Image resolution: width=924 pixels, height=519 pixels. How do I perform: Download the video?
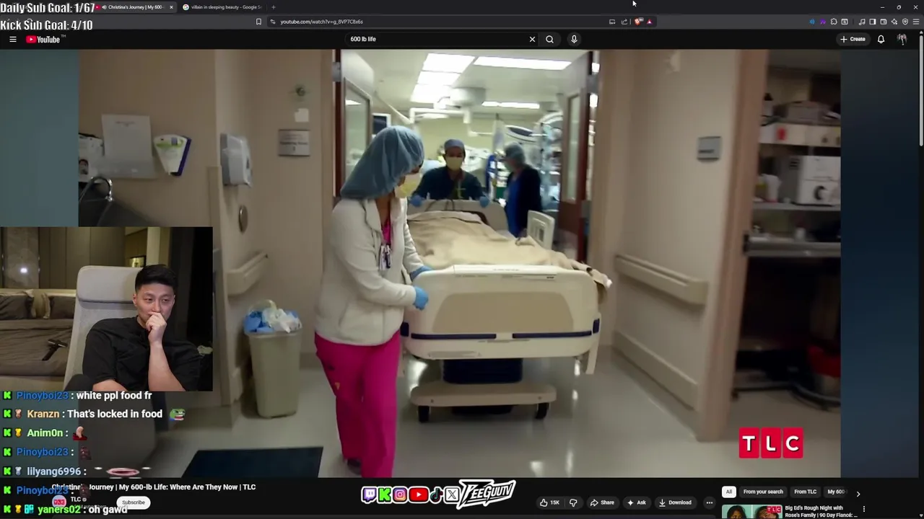tap(675, 502)
